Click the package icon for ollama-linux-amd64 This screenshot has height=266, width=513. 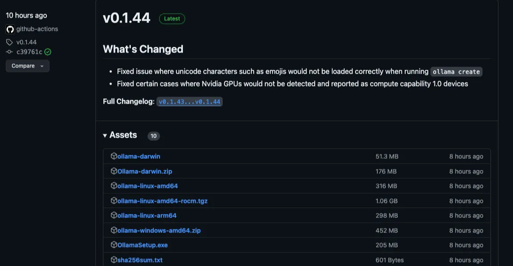pos(114,186)
